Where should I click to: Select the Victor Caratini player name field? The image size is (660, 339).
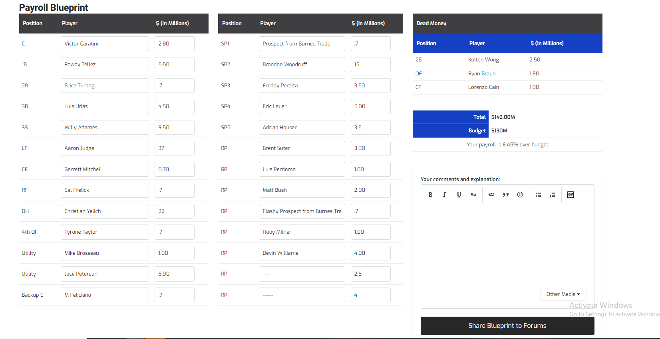coord(105,44)
